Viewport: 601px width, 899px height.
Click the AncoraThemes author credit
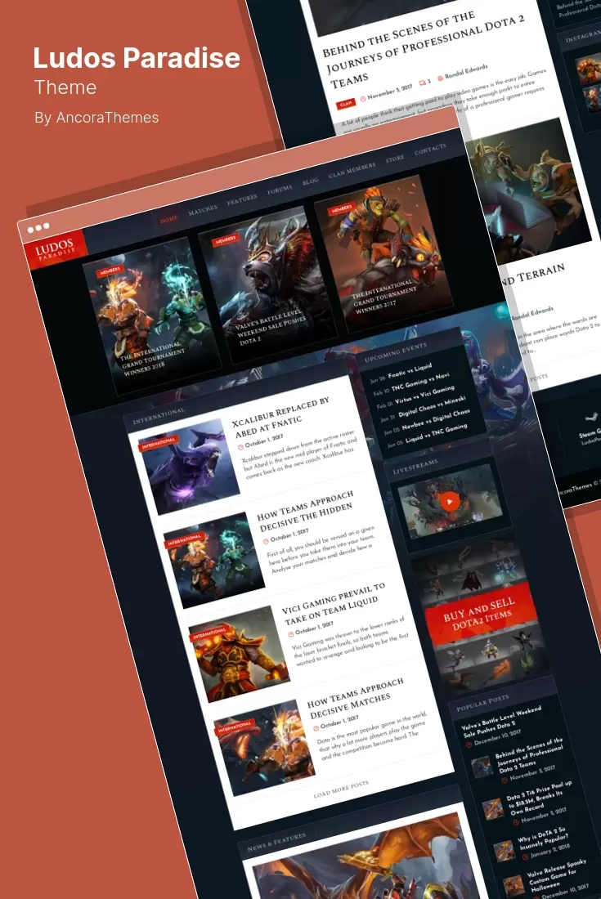coord(96,118)
